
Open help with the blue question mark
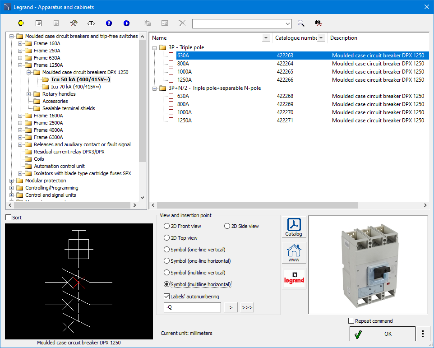coord(109,23)
